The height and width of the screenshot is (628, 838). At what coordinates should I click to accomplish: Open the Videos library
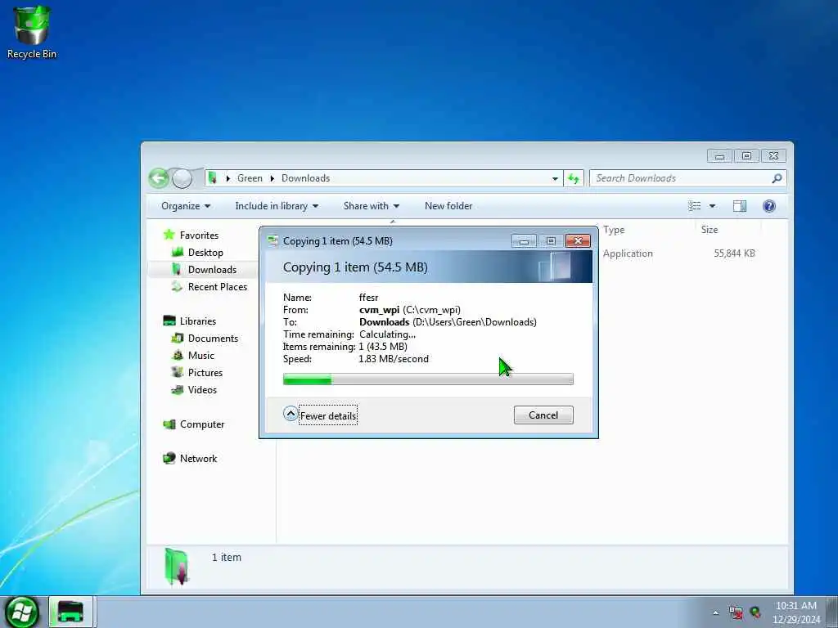click(x=202, y=390)
